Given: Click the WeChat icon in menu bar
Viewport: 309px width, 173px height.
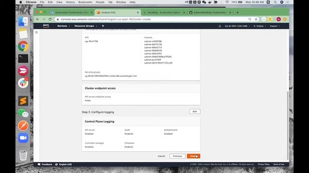Looking at the screenshot, I should [x=204, y=2].
